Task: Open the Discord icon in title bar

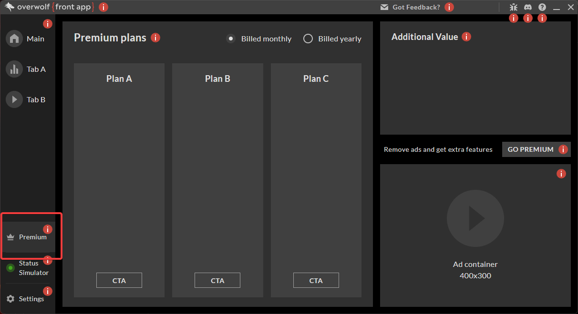Action: (528, 7)
